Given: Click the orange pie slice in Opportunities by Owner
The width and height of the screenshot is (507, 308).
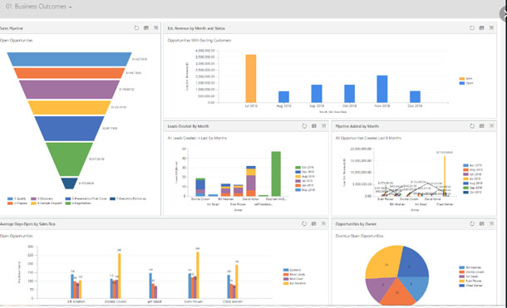Looking at the screenshot, I should pyautogui.click(x=398, y=294).
